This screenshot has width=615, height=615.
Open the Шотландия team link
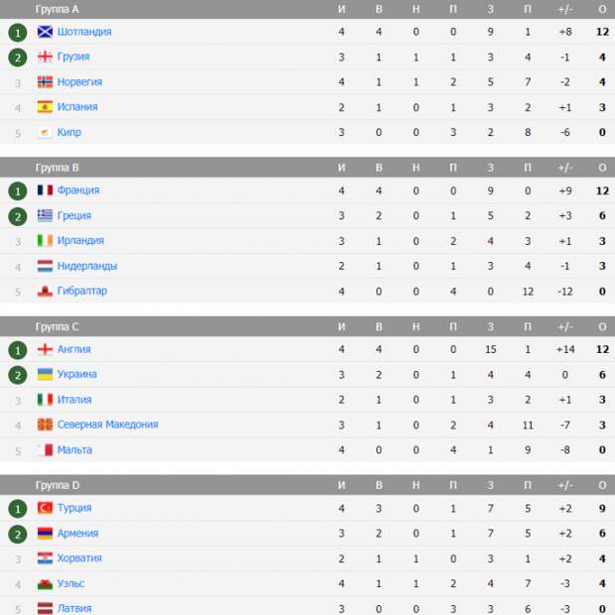[84, 32]
